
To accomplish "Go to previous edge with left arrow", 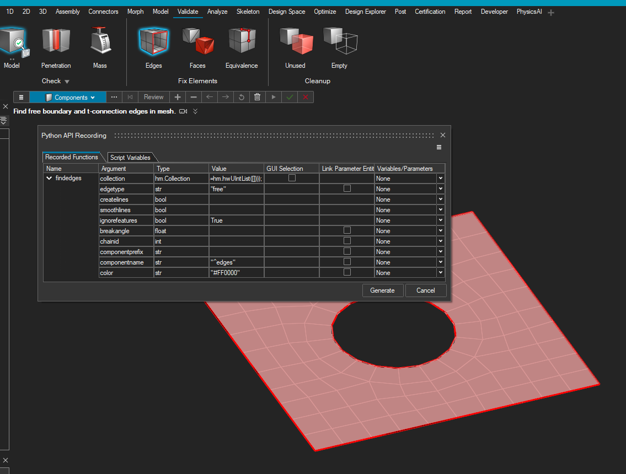I will pos(210,97).
